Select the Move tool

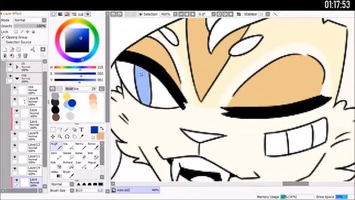tap(53, 137)
